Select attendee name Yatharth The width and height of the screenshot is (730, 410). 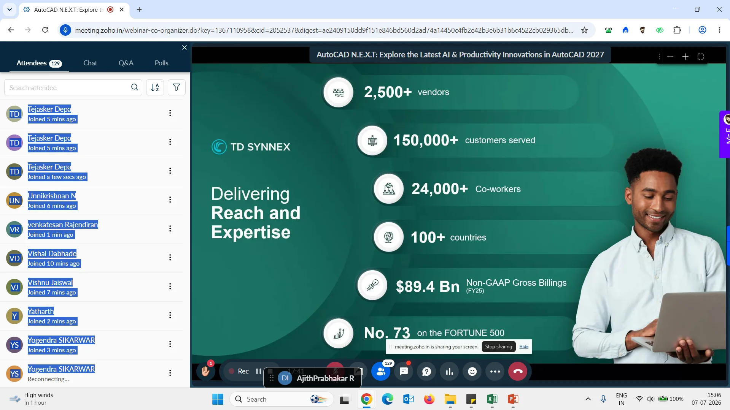(x=41, y=311)
